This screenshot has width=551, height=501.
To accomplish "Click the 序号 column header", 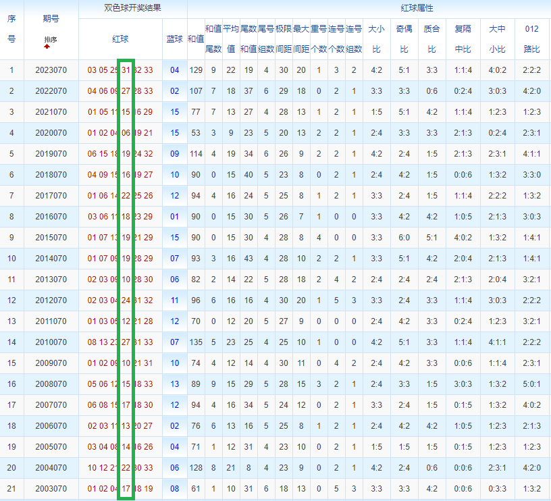I will (11, 29).
